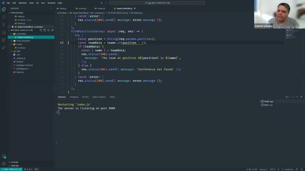Expand the Timeline section

[x=15, y=166]
